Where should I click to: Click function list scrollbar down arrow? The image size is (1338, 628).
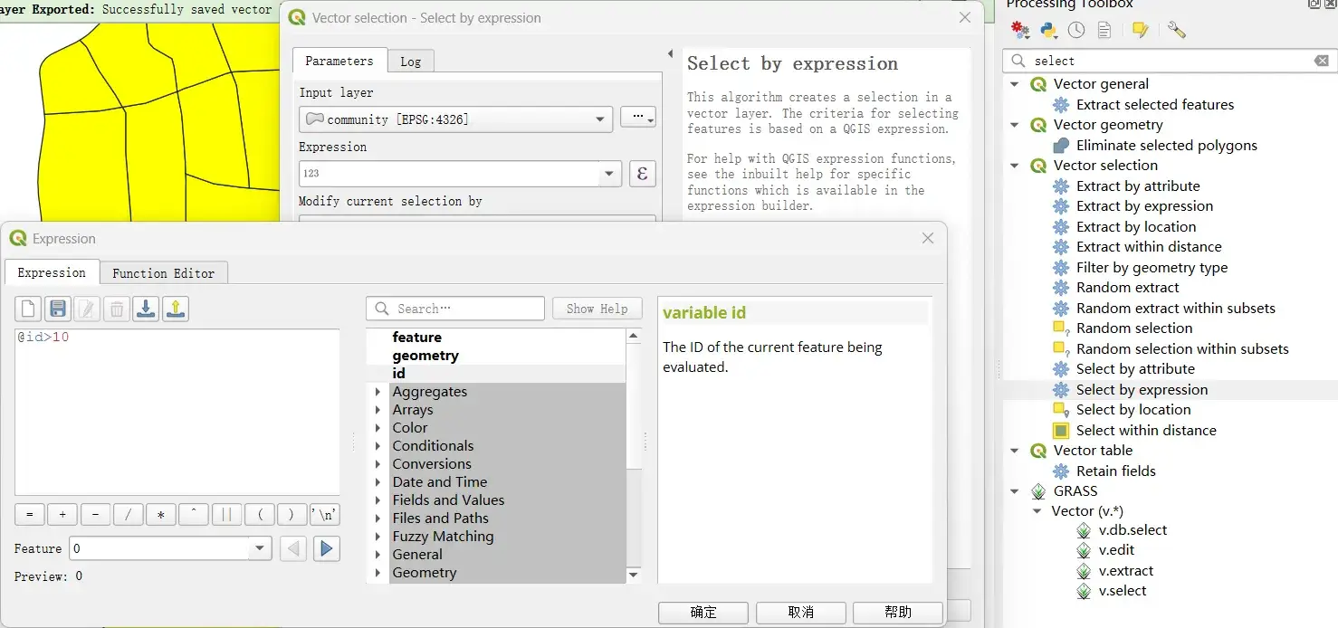coord(634,575)
